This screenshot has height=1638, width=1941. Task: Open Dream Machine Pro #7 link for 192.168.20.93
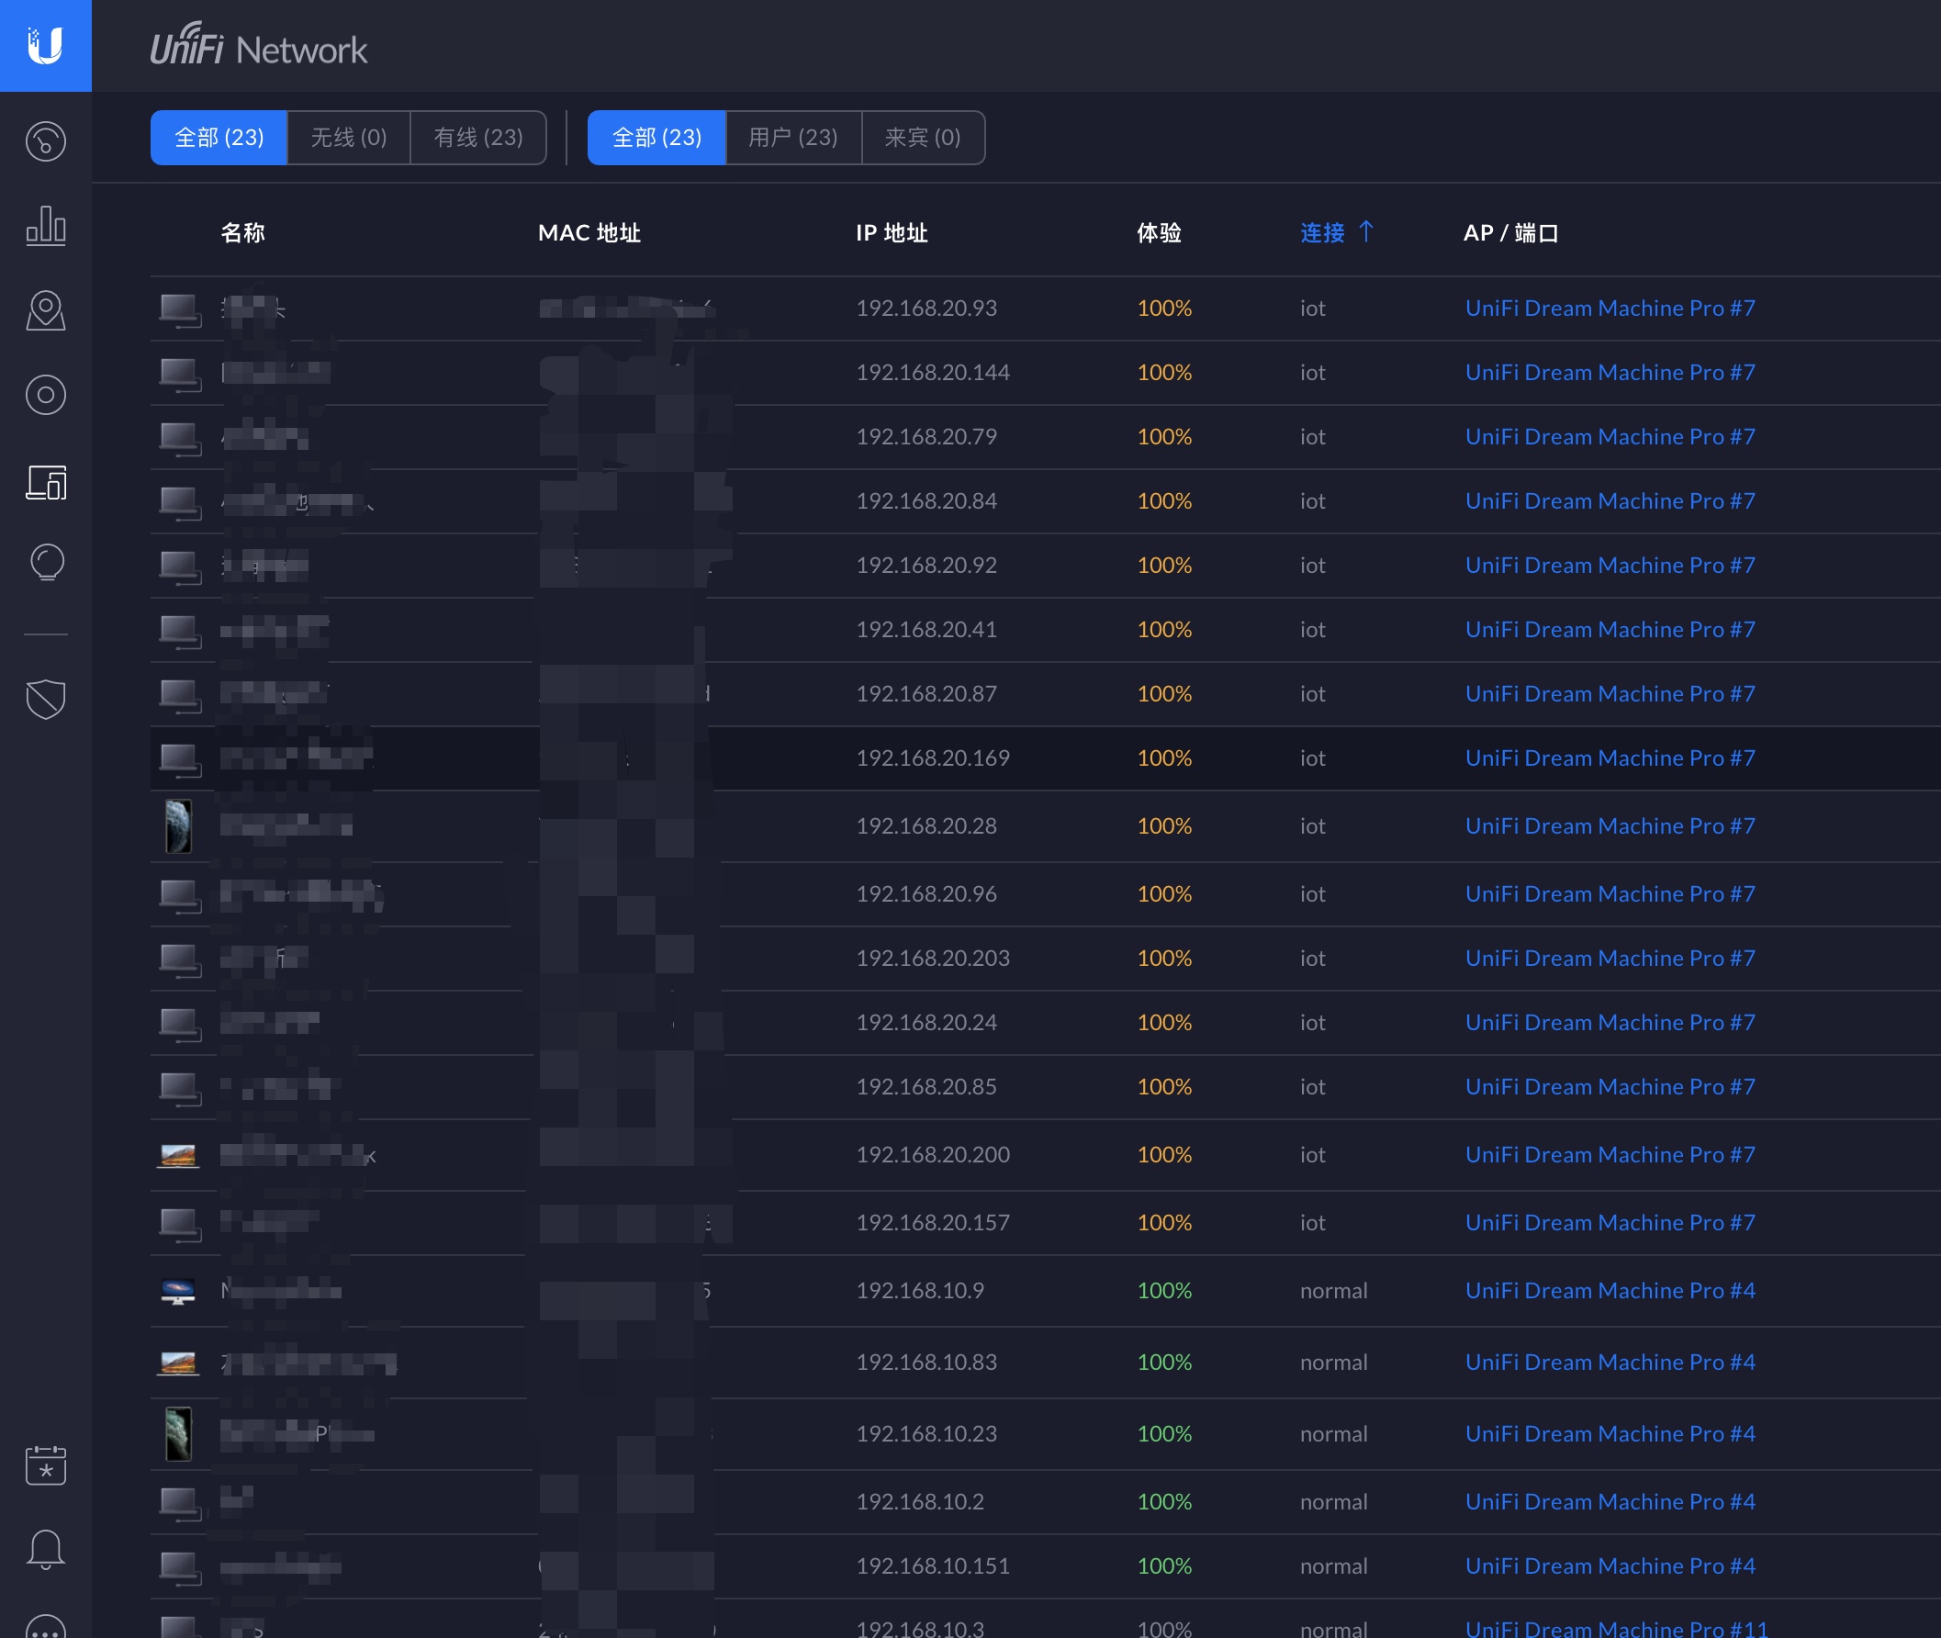(1610, 309)
